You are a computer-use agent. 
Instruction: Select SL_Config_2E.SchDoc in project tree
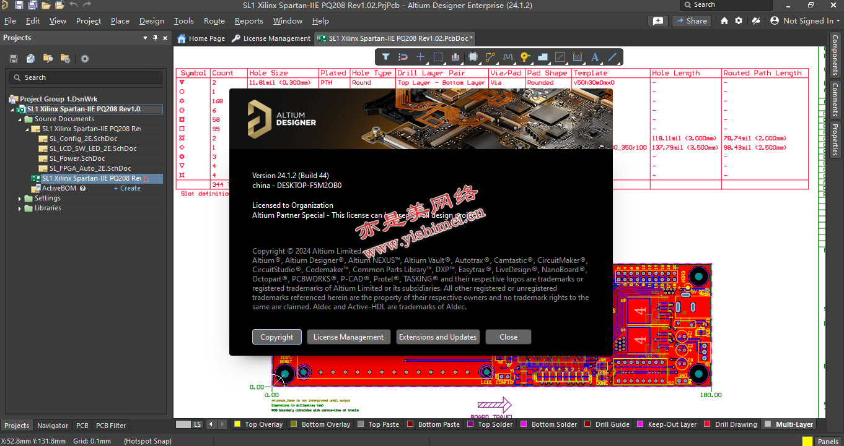tap(83, 139)
